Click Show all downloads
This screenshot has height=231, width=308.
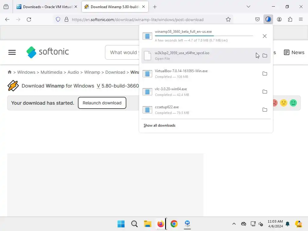[159, 125]
